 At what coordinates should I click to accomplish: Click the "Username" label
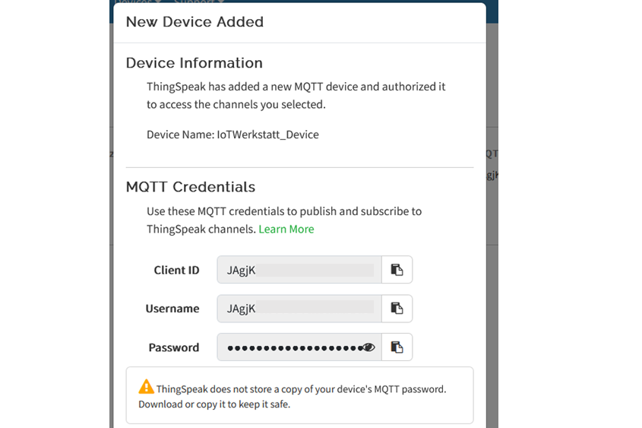172,309
